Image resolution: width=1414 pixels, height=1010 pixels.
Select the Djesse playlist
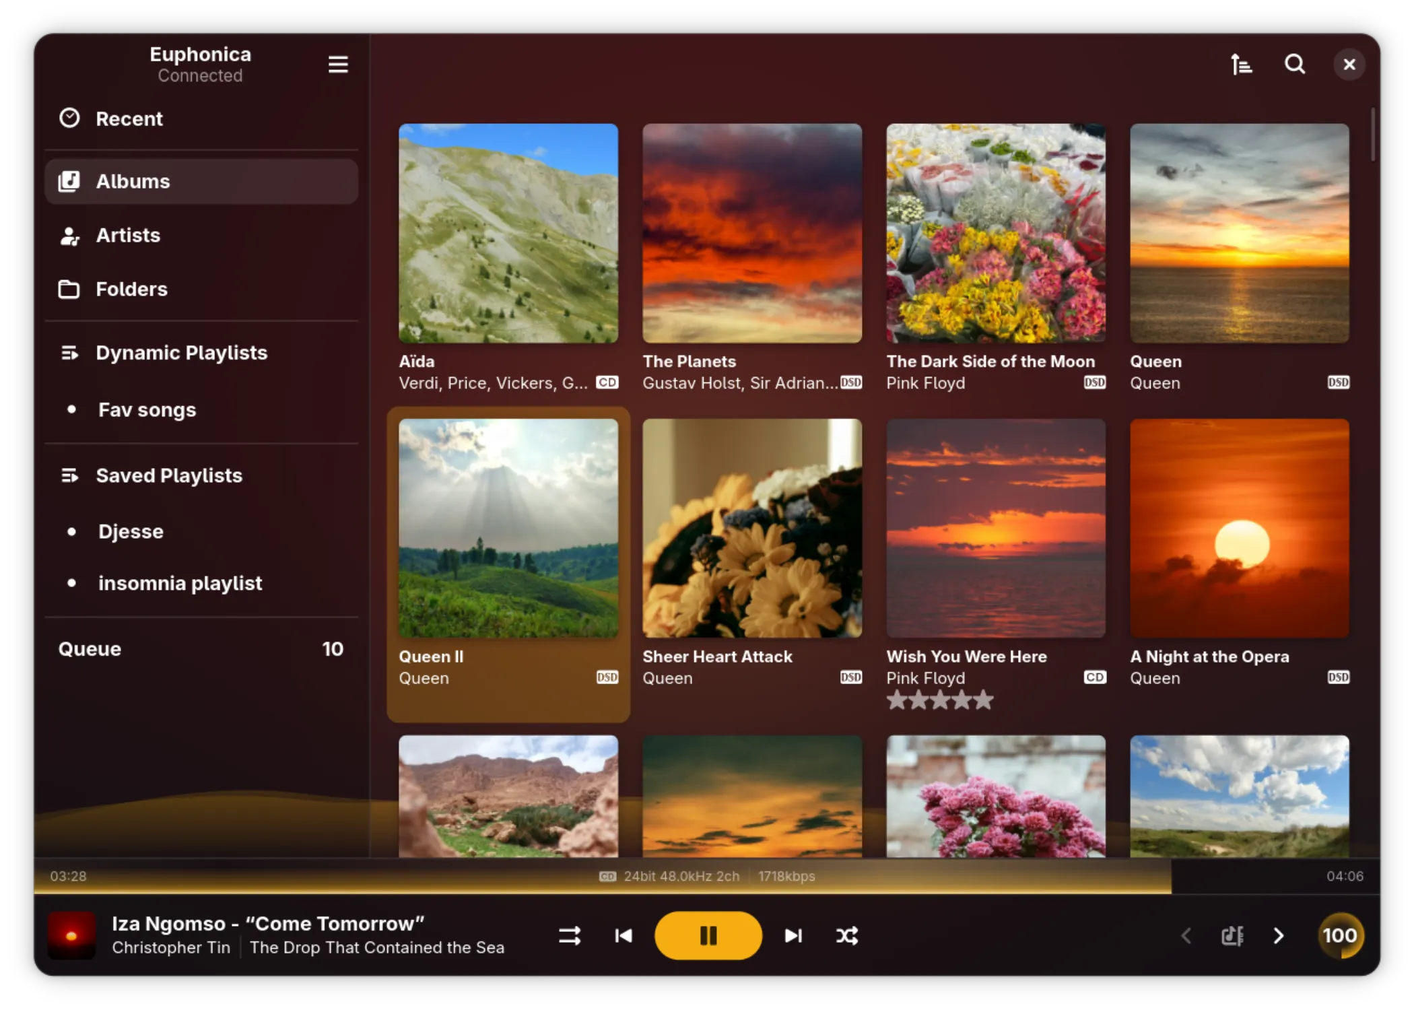tap(201, 531)
